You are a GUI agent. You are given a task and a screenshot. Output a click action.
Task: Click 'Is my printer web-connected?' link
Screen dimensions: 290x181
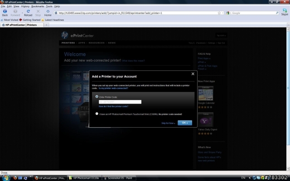coord(113,88)
